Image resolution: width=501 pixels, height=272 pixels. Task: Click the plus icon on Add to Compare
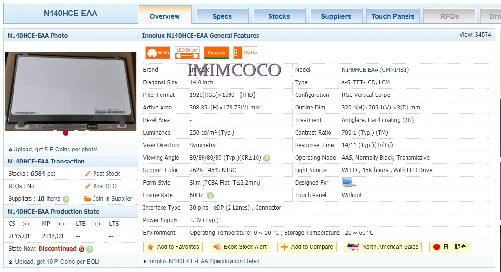tap(284, 247)
